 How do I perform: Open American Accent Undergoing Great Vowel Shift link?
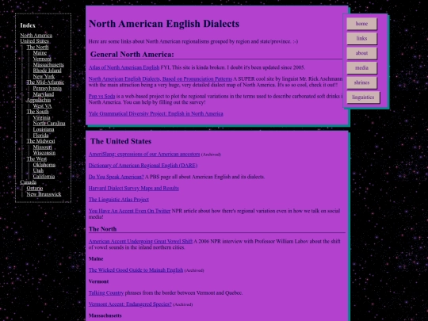[140, 242]
